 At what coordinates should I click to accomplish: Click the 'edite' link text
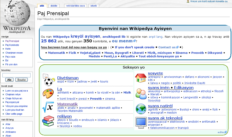221,132
